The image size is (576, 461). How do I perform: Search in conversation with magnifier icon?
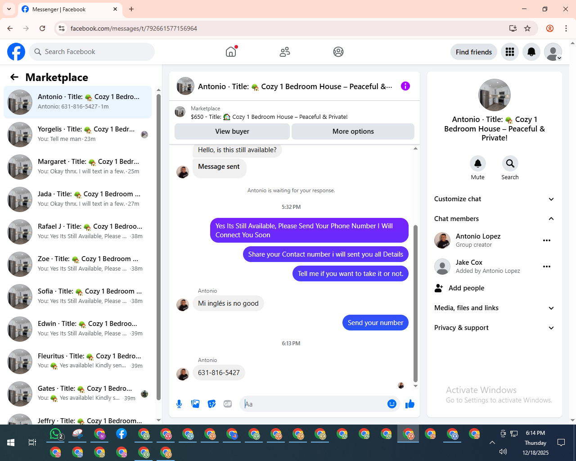click(510, 163)
